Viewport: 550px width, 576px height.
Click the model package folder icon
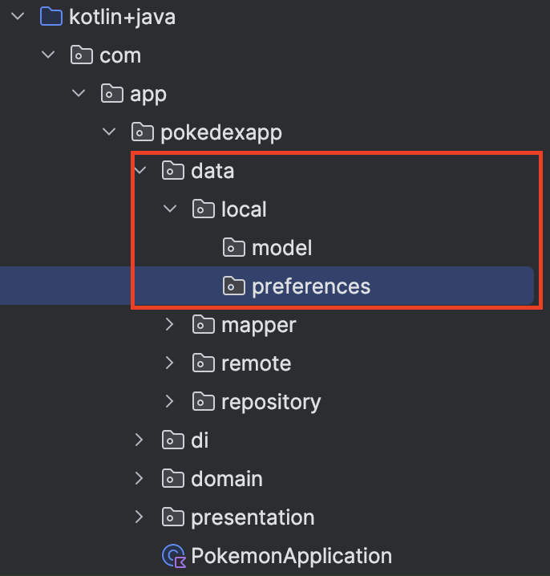233,248
